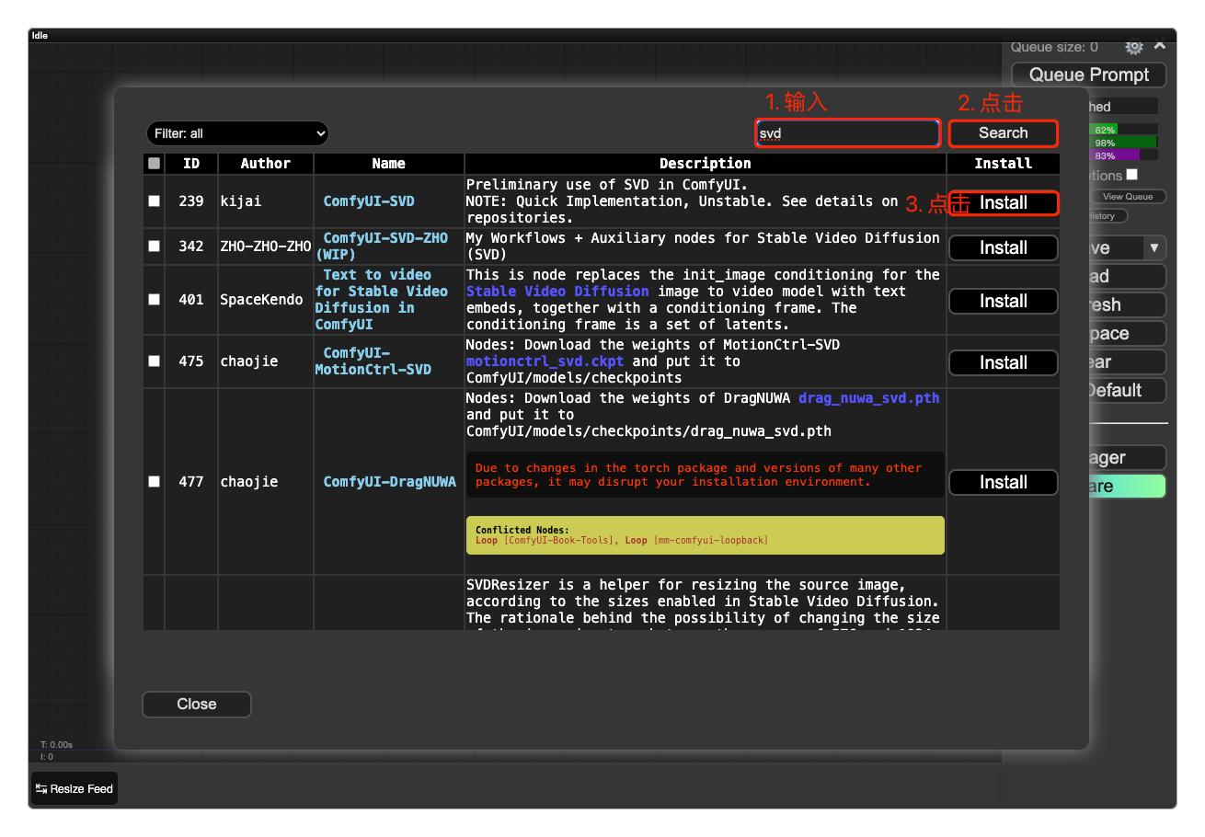Click the Description column header
This screenshot has height=837, width=1205.
coord(706,164)
